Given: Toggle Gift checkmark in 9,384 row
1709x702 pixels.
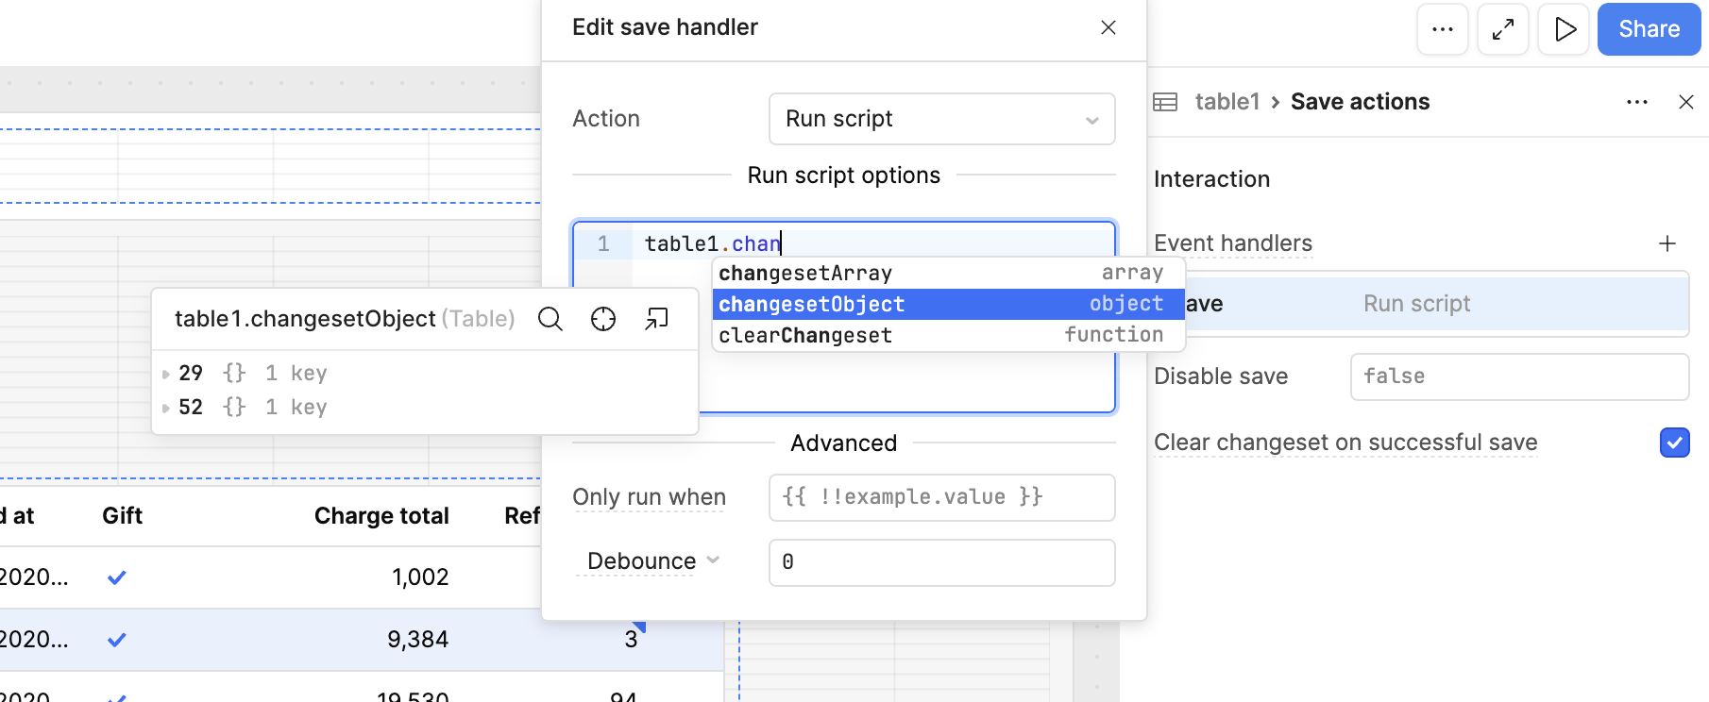Looking at the screenshot, I should [x=117, y=640].
